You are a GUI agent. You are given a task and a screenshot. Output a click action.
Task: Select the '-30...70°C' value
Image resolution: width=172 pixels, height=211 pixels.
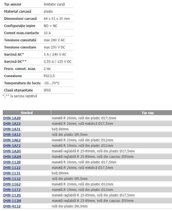[51, 83]
